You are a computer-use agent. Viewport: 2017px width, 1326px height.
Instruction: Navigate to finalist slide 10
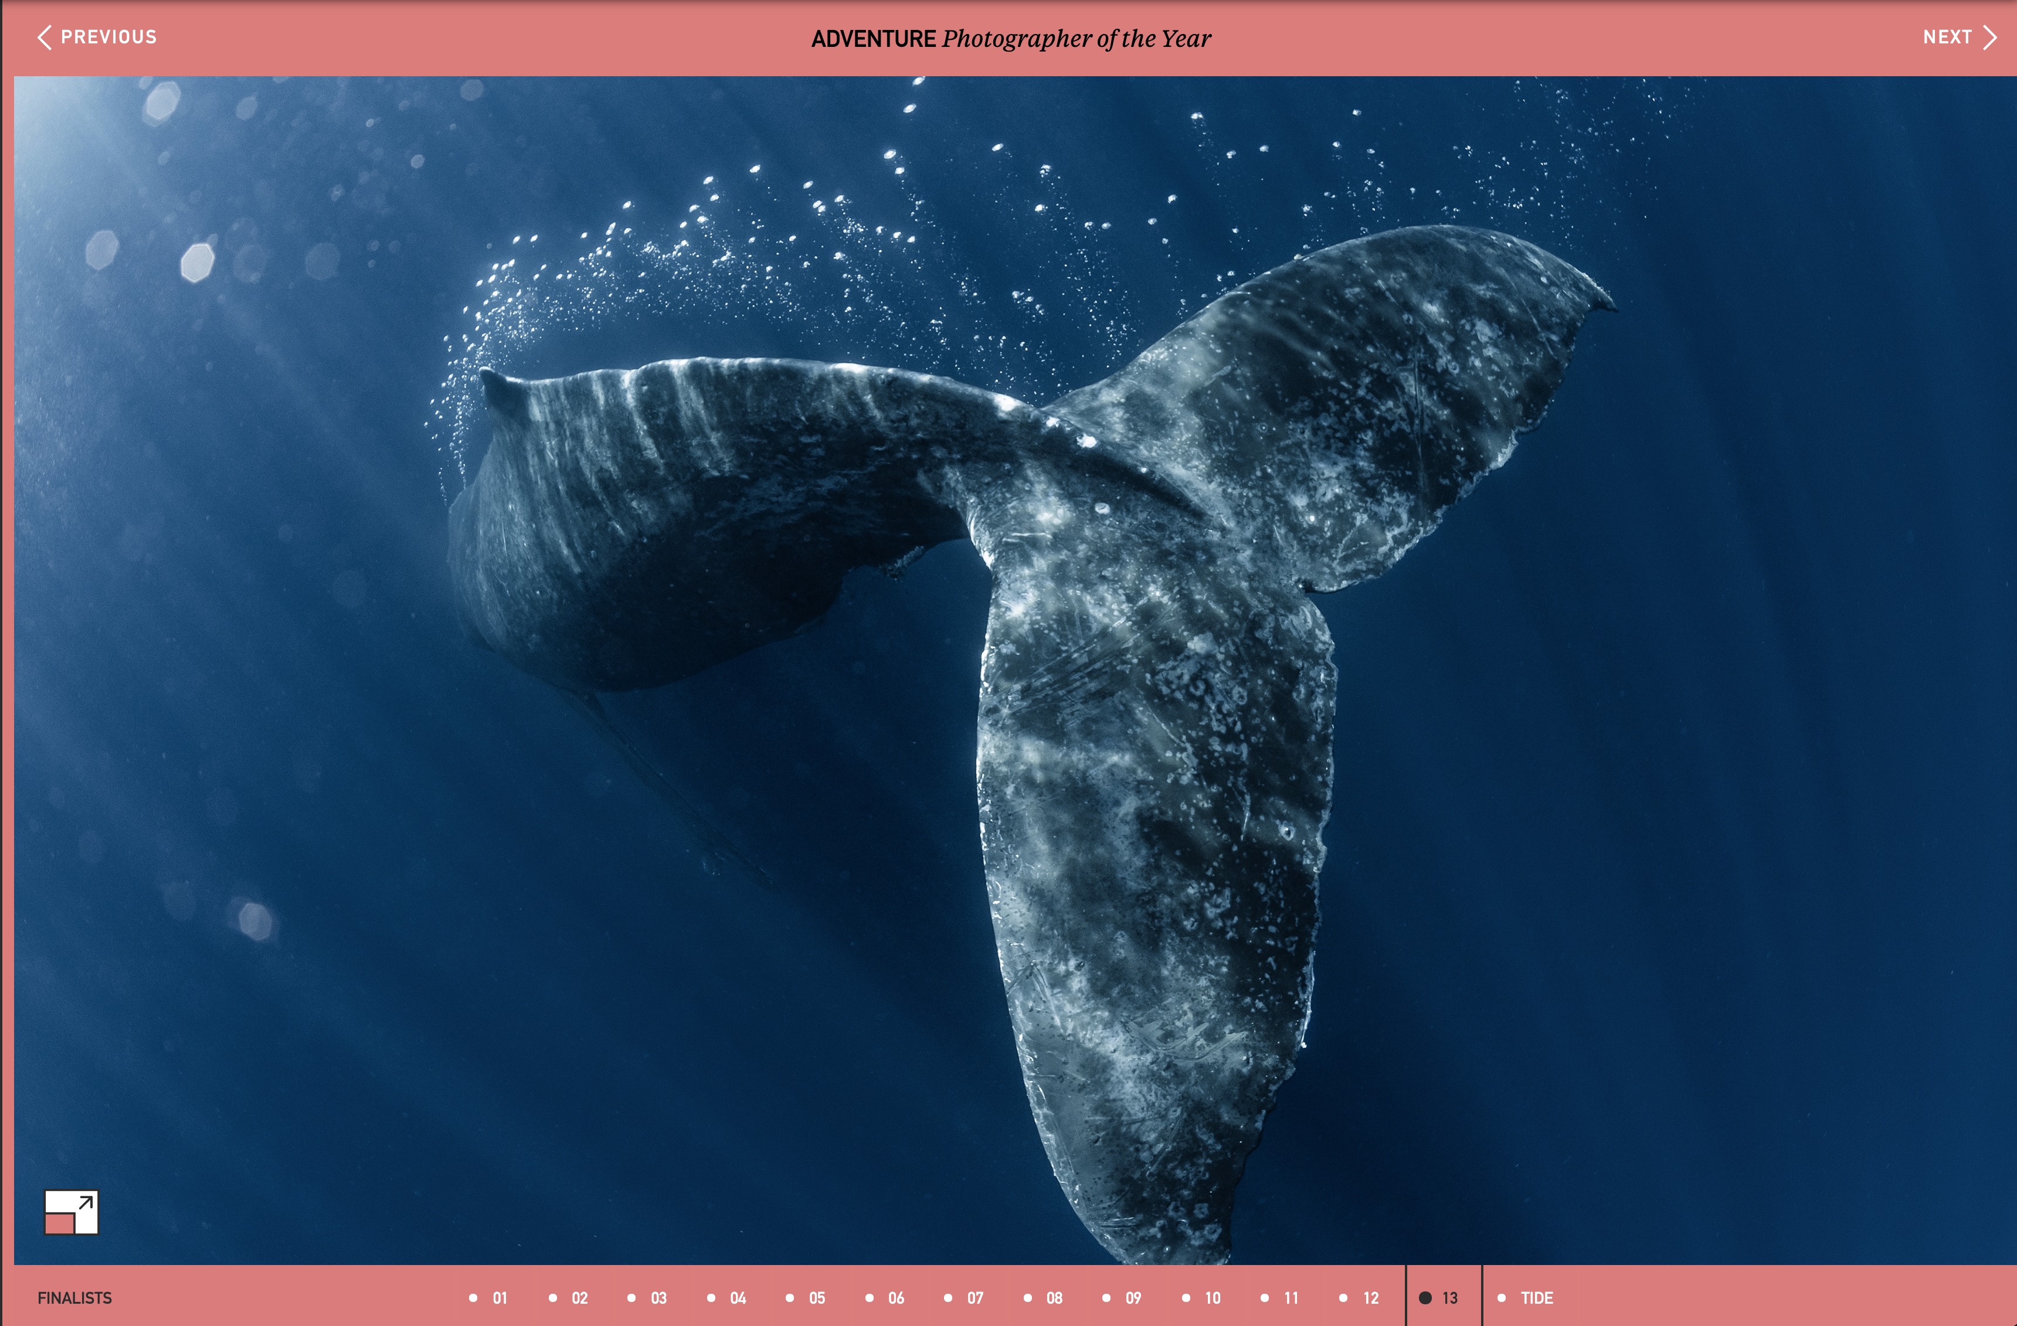click(x=1212, y=1297)
